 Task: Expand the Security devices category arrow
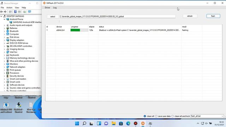[5, 76]
